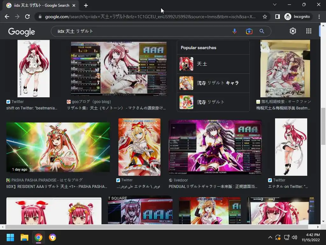Click the IIDX RESIDENT AAAリザルト title
Image resolution: width=326 pixels, height=245 pixels.
[x=57, y=186]
